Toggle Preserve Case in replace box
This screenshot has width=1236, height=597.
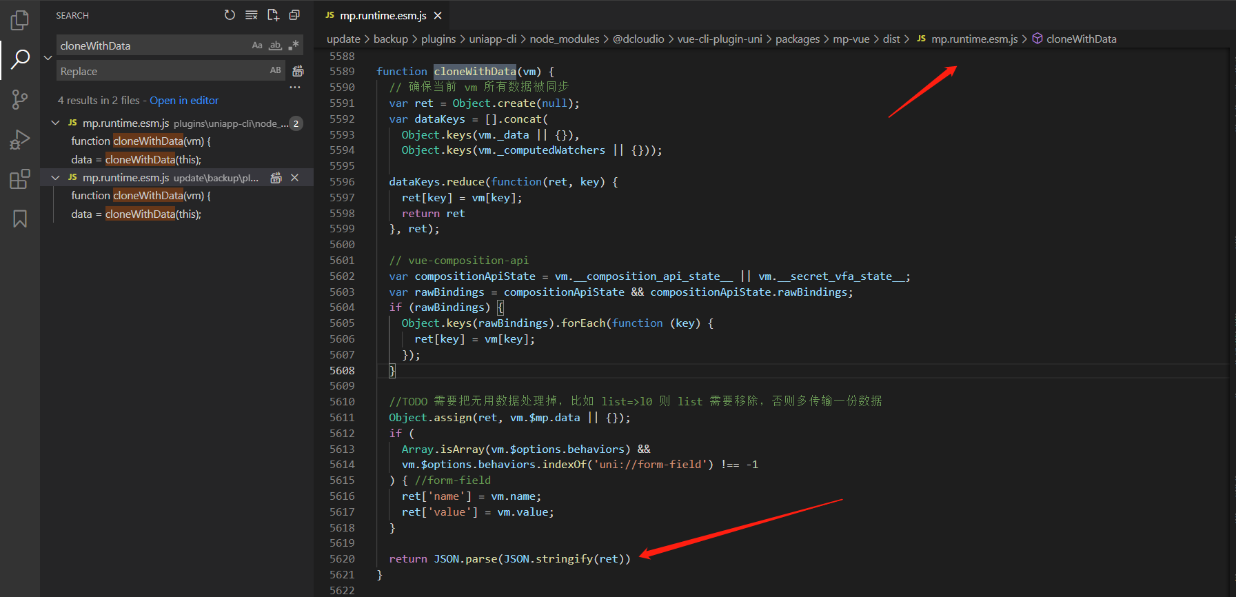pos(275,70)
